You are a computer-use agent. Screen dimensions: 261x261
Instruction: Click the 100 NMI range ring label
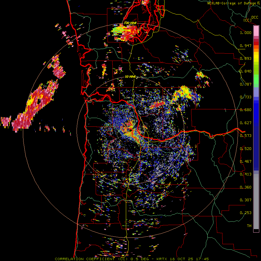[x=130, y=23]
